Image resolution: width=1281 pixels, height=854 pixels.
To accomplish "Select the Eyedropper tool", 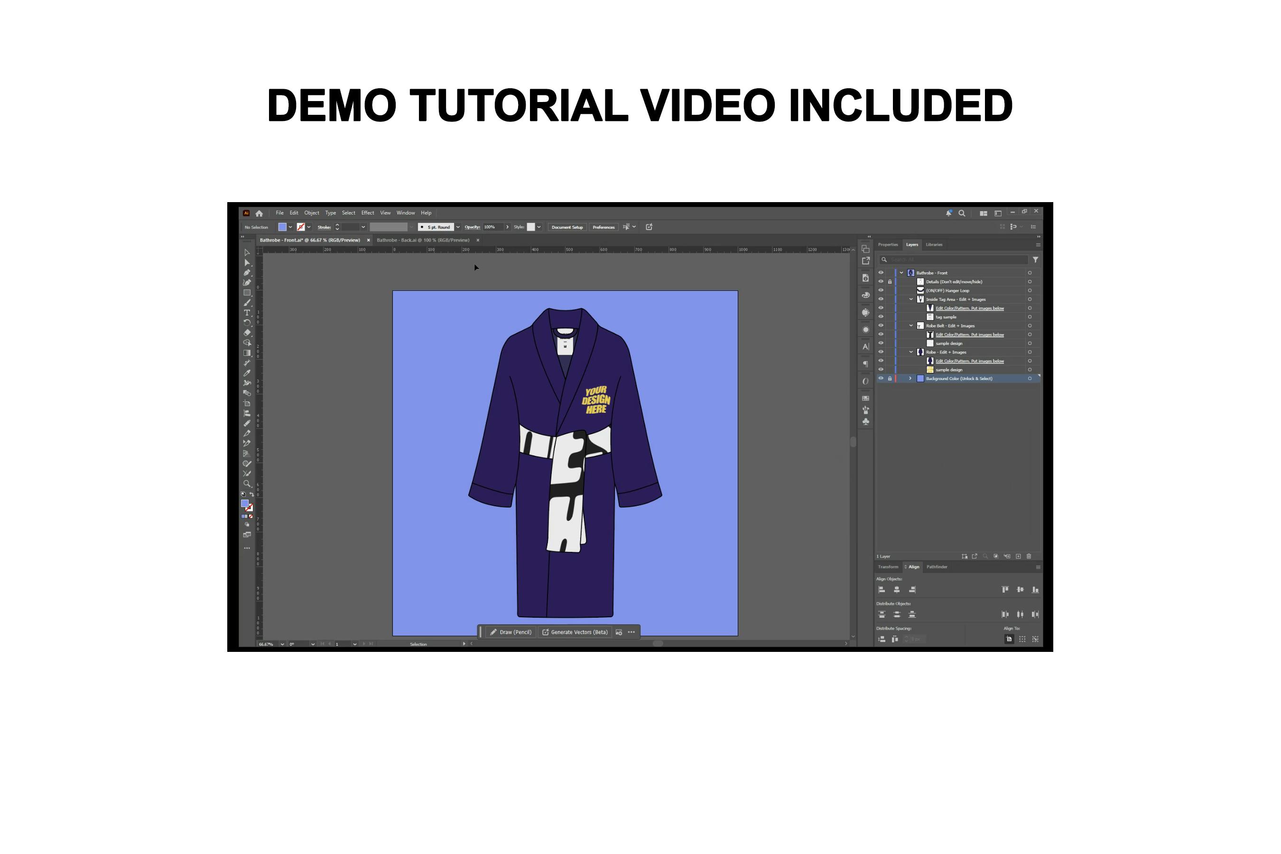I will coord(247,373).
